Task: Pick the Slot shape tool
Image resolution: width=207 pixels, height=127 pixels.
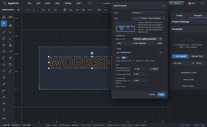Action: [x=4, y=64]
